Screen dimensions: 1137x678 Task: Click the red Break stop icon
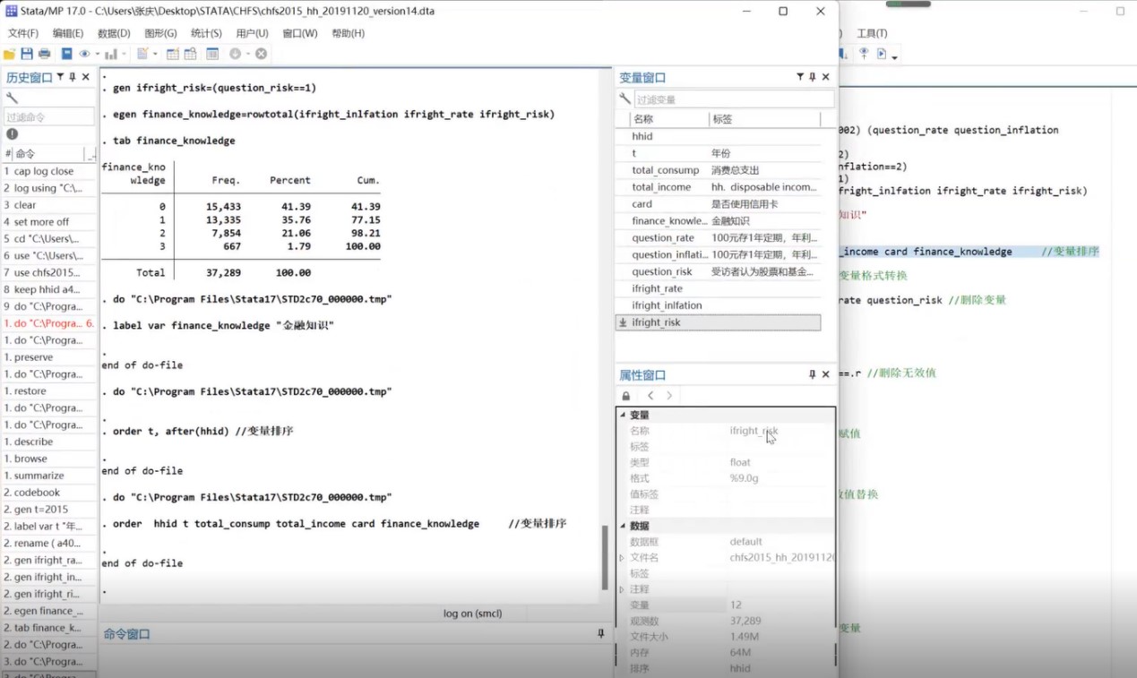261,54
